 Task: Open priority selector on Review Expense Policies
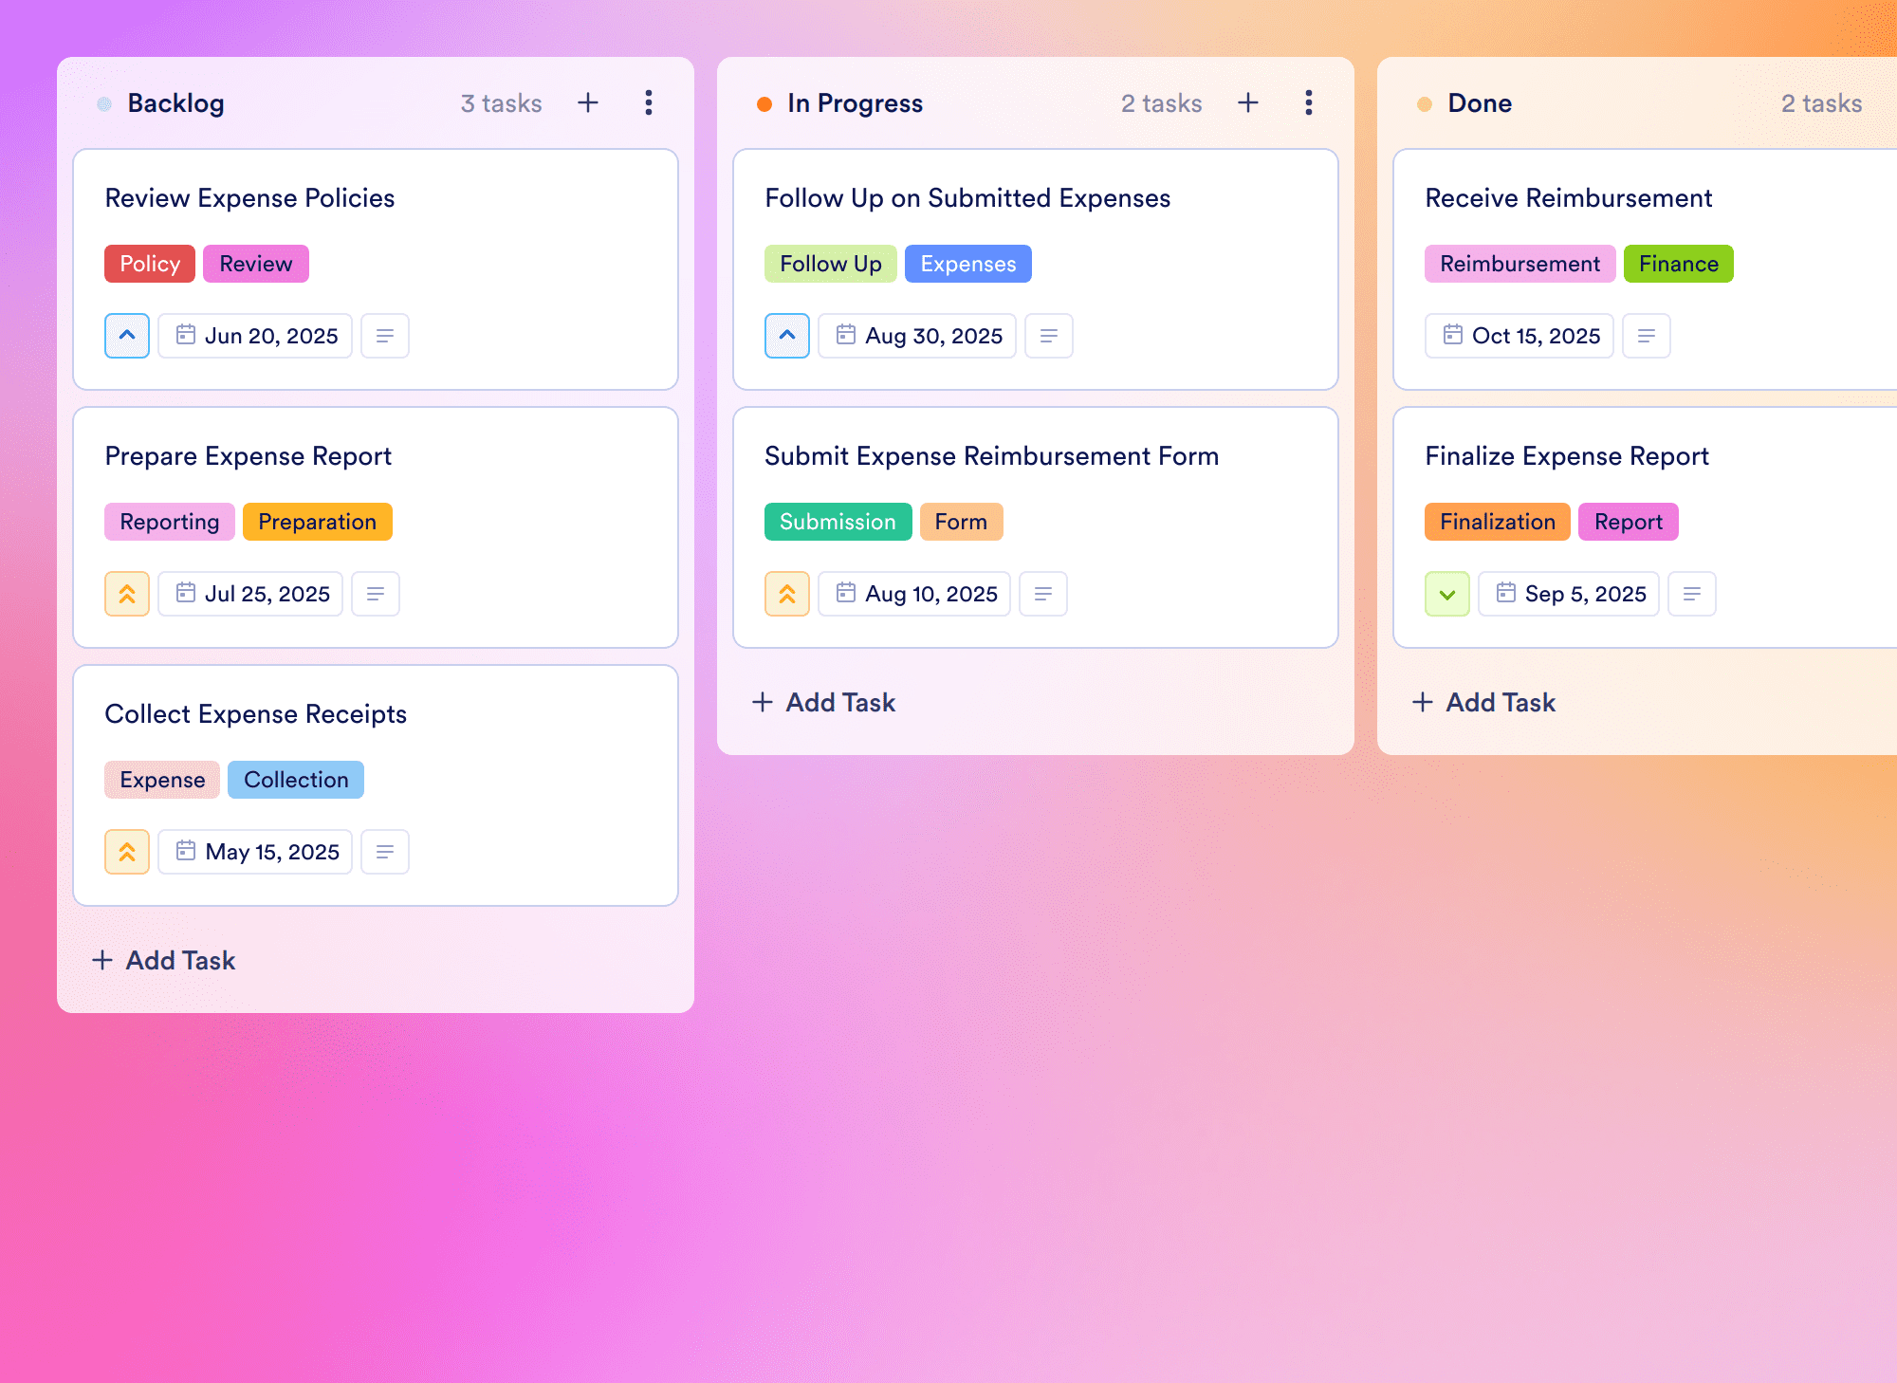tap(127, 336)
